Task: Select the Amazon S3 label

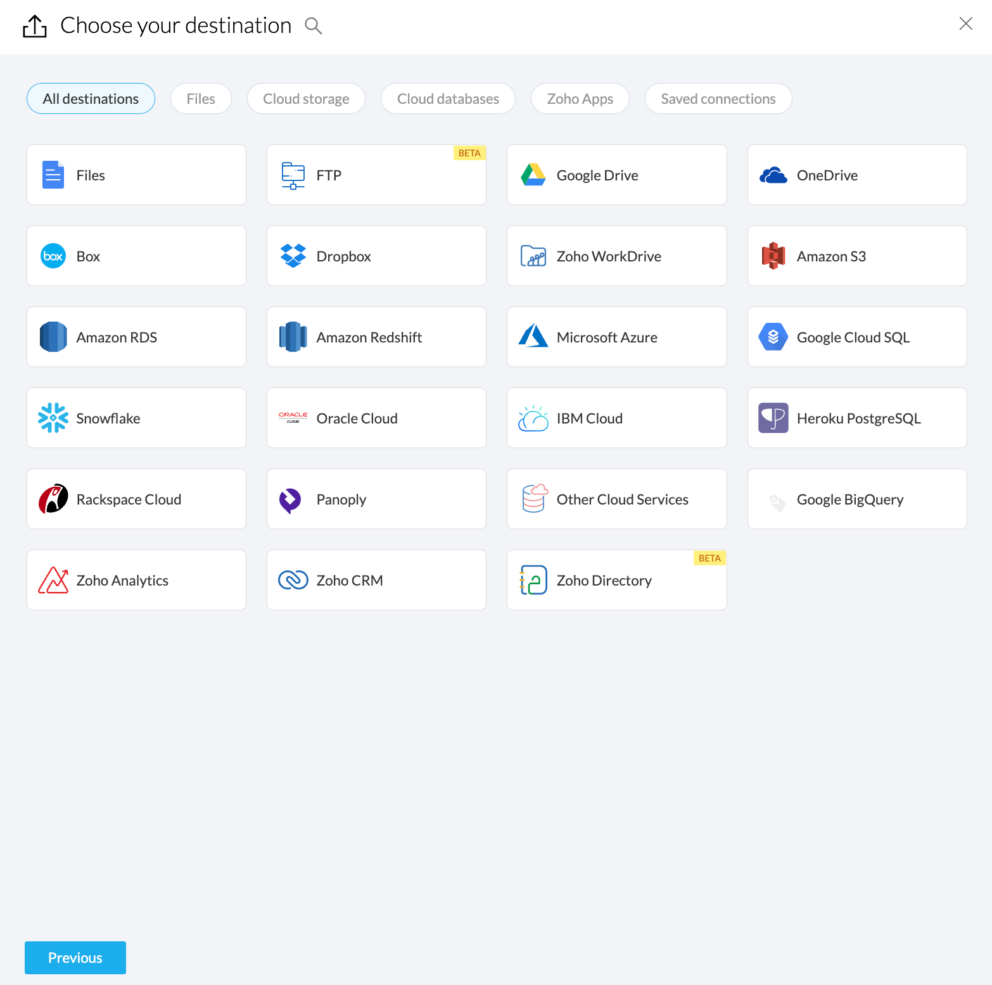Action: [831, 256]
